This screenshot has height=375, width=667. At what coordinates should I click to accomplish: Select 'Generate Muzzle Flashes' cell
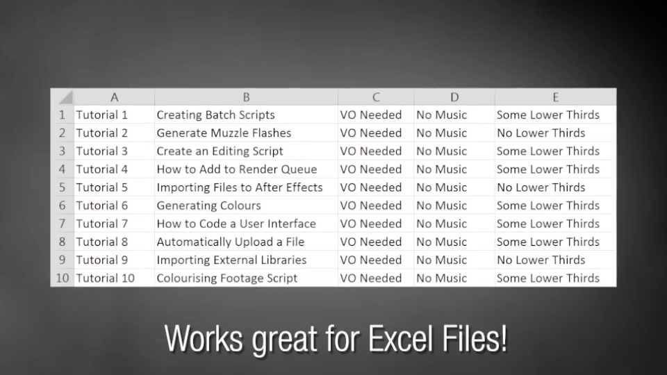[246, 133]
